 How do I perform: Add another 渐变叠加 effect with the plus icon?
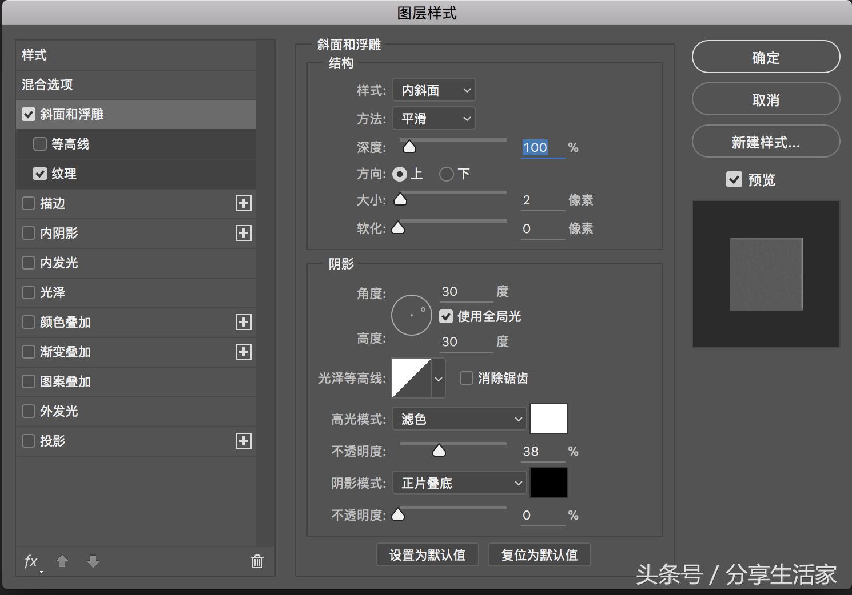(244, 352)
